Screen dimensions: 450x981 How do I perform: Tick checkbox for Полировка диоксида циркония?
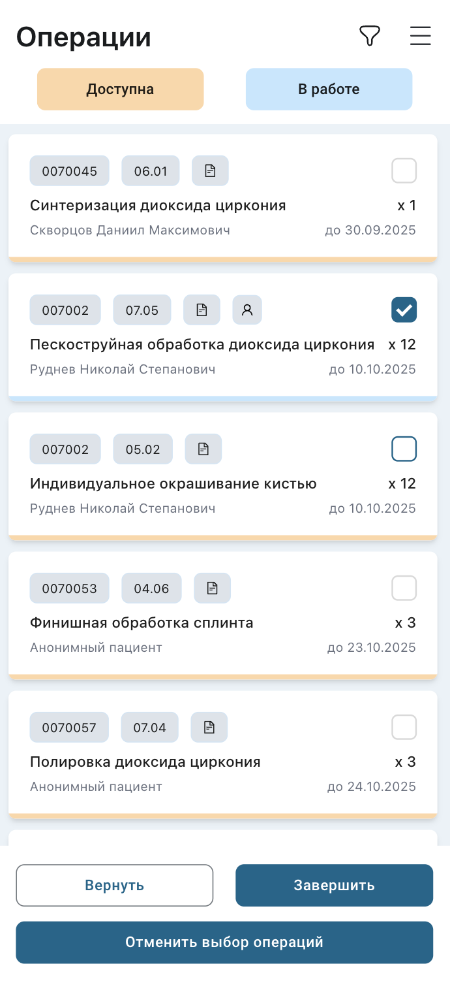(404, 728)
